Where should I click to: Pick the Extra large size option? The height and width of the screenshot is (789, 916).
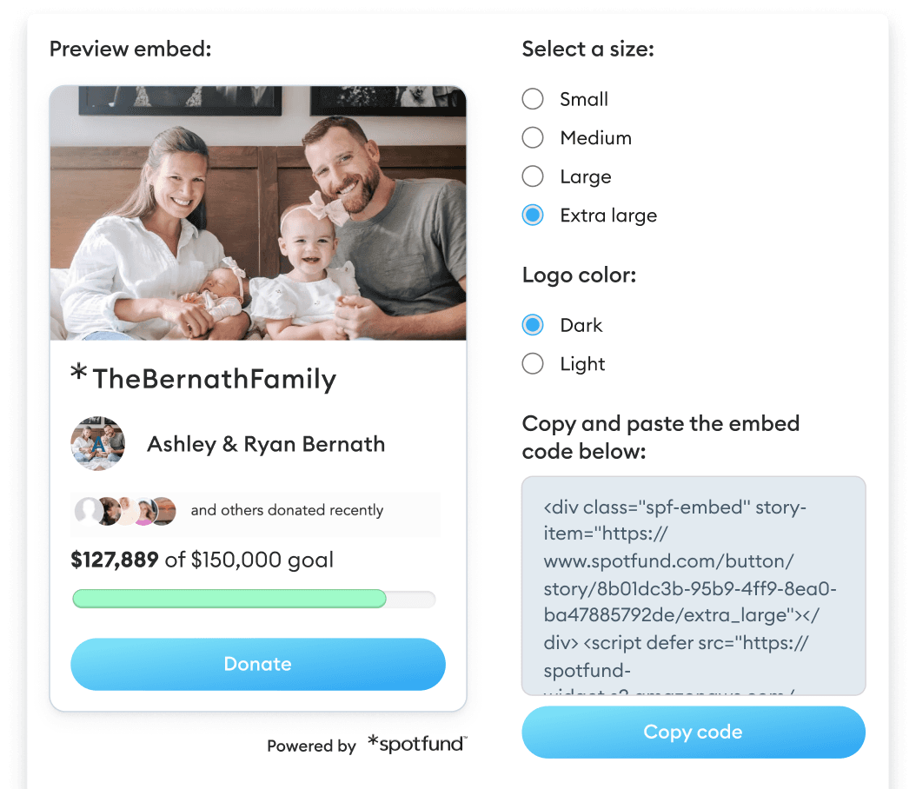coord(533,215)
